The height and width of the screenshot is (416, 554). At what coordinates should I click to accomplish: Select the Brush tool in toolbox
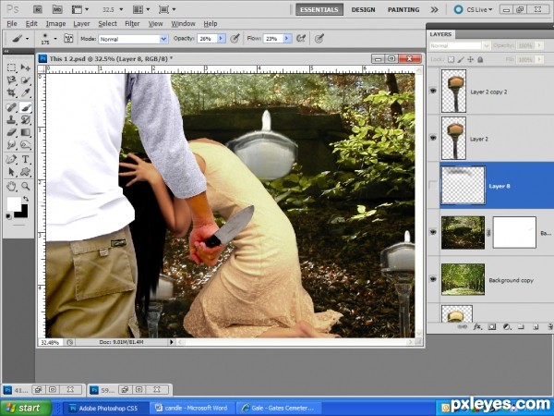click(26, 107)
